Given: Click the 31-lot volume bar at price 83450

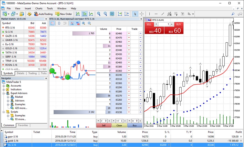Looking at the screenshot, I should [103, 46].
